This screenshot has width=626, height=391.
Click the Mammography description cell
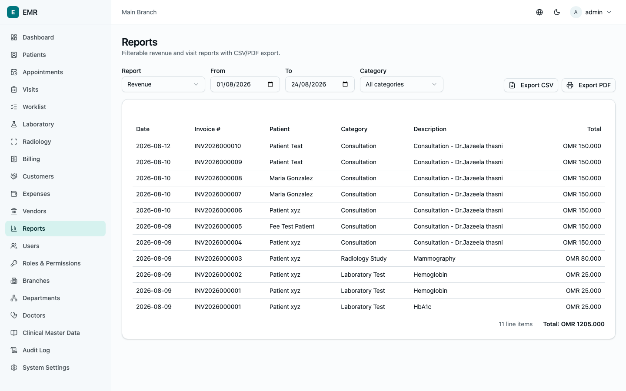pyautogui.click(x=434, y=258)
